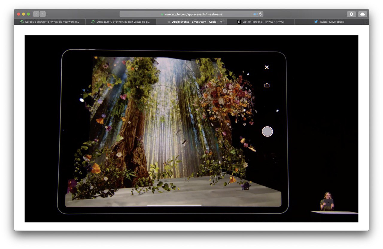
Task: Close the AR view with the X icon
Action: coord(267,67)
